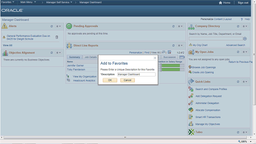The image size is (256, 144).
Task: Click the Help question mark icon
Action: 242,19
